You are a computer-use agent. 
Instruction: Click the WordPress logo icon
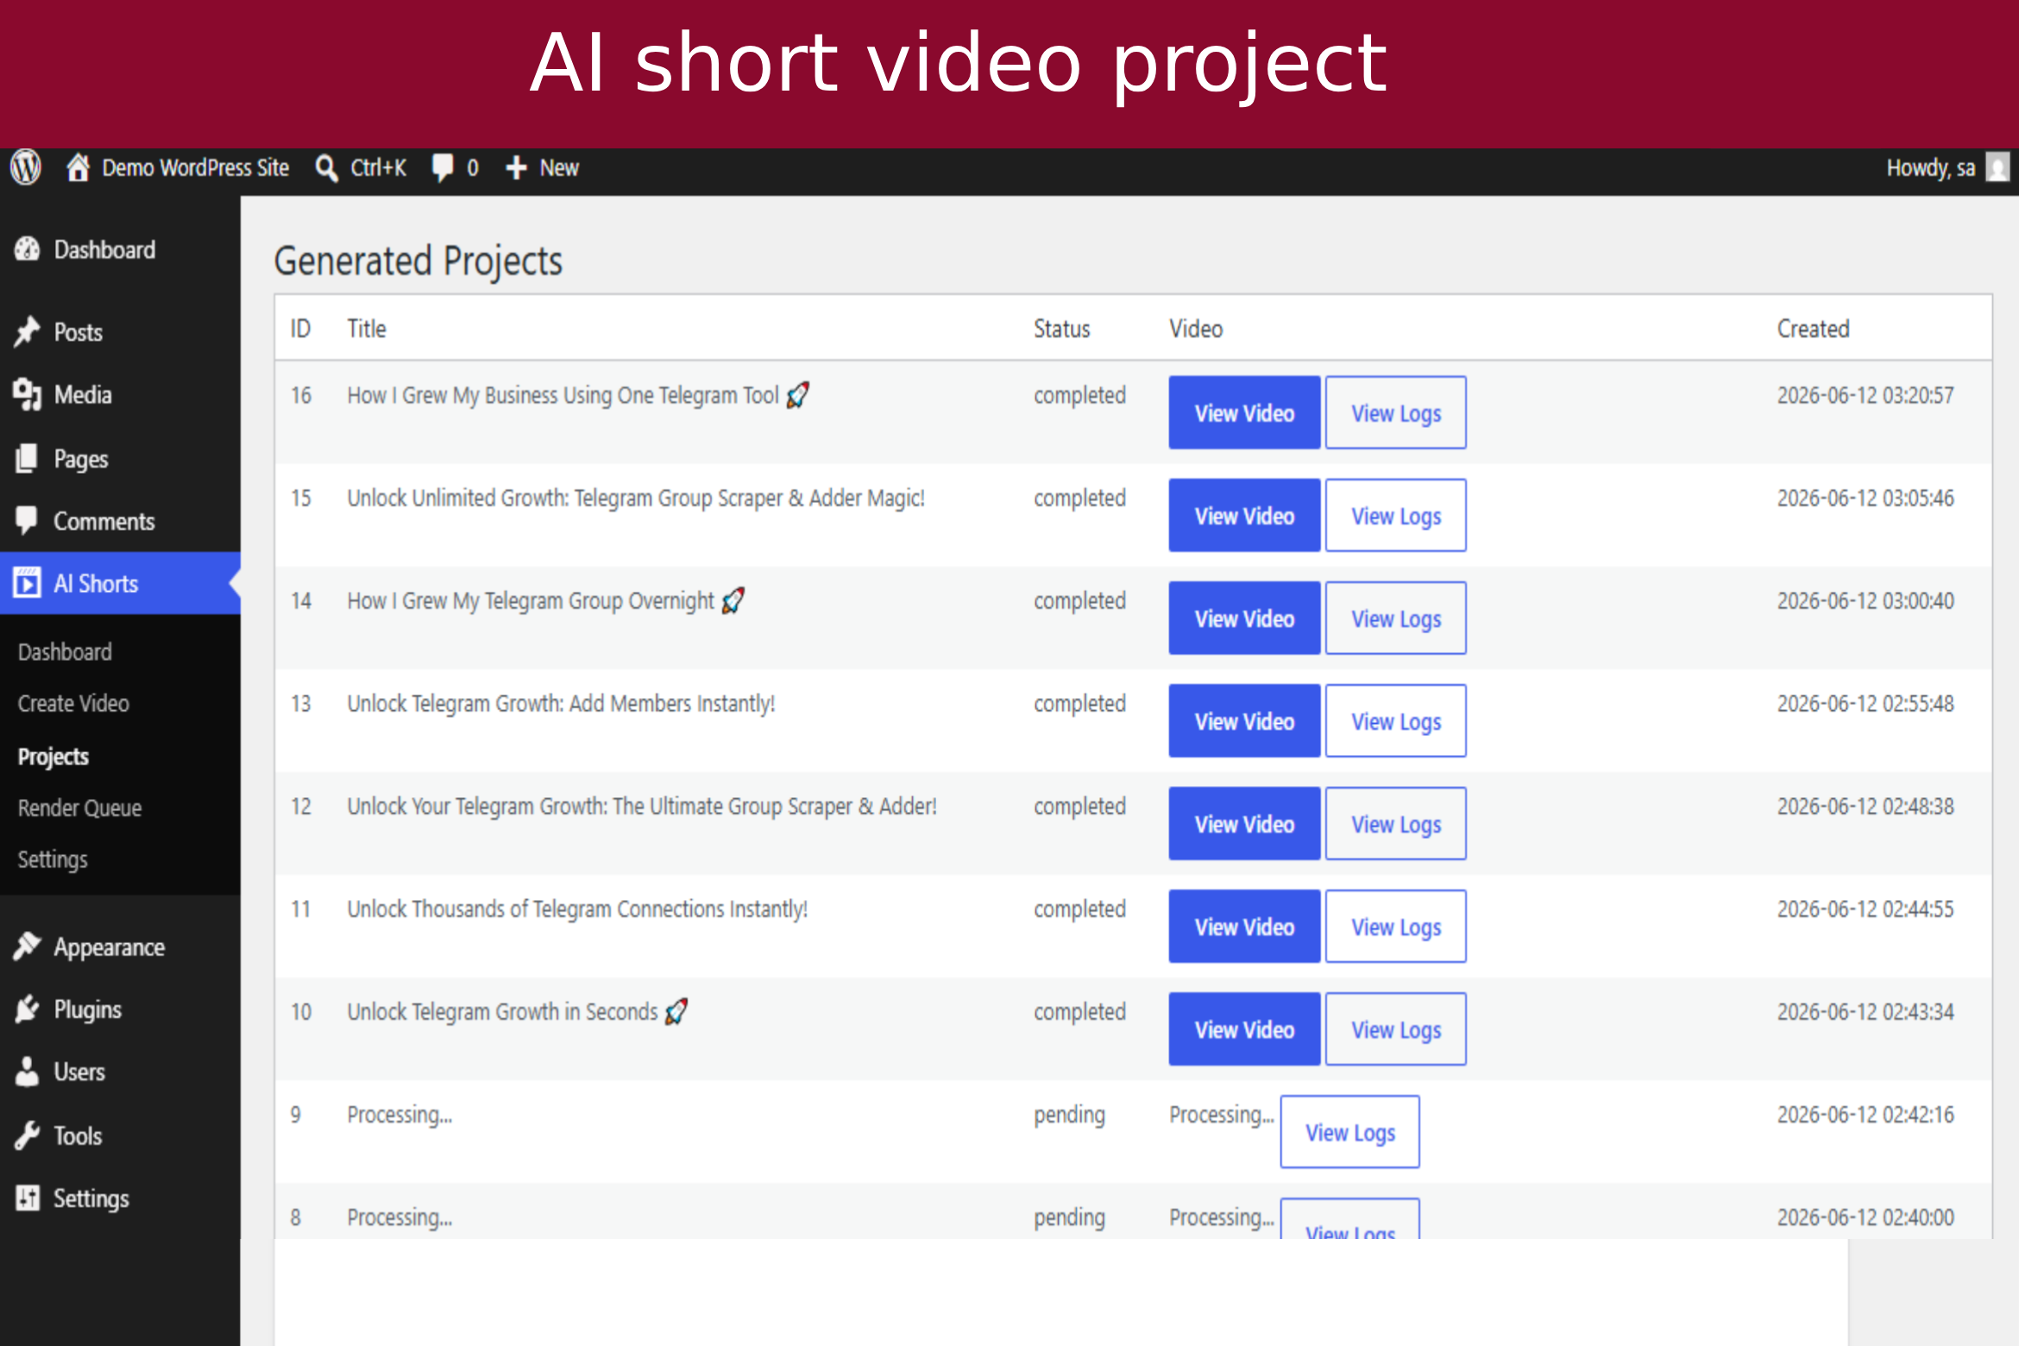click(x=26, y=167)
